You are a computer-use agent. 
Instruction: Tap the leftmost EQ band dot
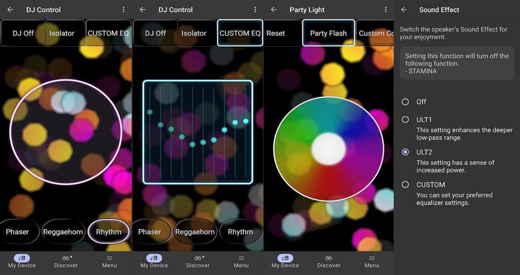click(150, 112)
